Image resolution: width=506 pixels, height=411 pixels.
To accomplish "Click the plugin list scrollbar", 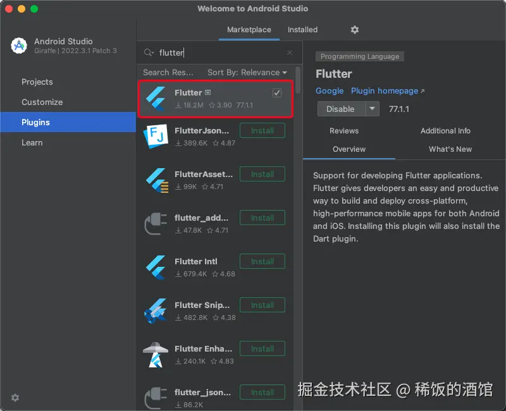I will (x=298, y=80).
